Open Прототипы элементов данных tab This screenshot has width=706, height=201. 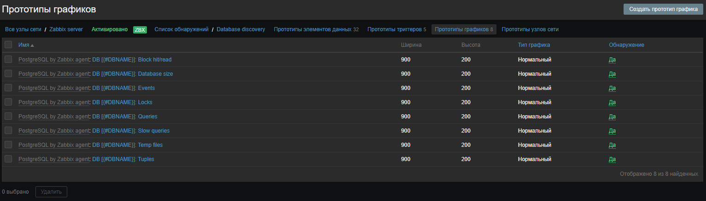(313, 29)
